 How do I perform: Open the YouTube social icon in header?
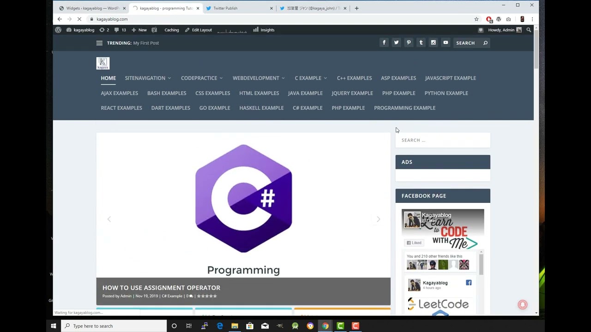tap(446, 42)
